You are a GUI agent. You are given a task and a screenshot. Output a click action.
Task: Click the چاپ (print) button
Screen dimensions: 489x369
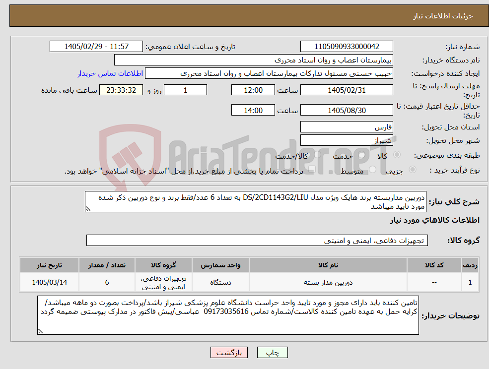coord(272,353)
